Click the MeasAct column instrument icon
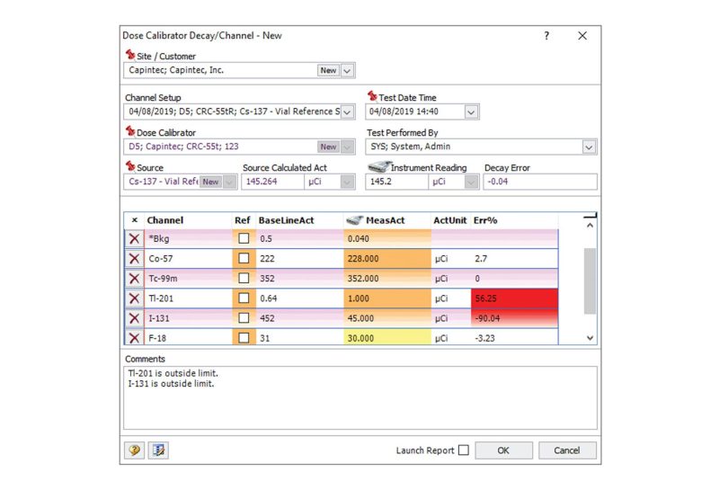The width and height of the screenshot is (719, 490). click(x=354, y=220)
